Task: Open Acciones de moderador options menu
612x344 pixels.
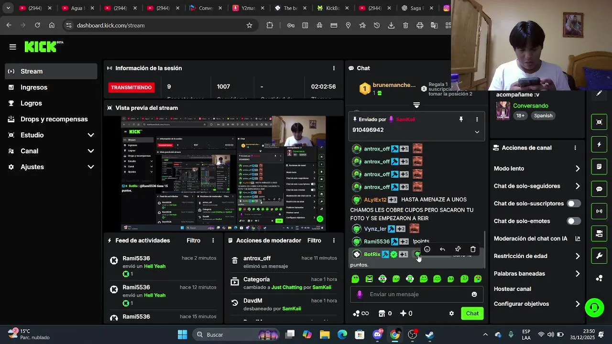Action: pyautogui.click(x=334, y=240)
